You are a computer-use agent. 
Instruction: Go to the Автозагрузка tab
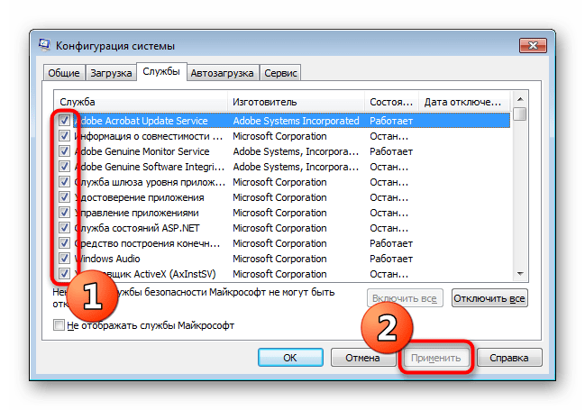pyautogui.click(x=222, y=73)
